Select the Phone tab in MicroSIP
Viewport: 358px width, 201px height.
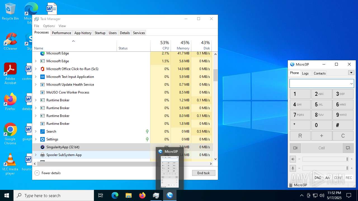(x=294, y=73)
